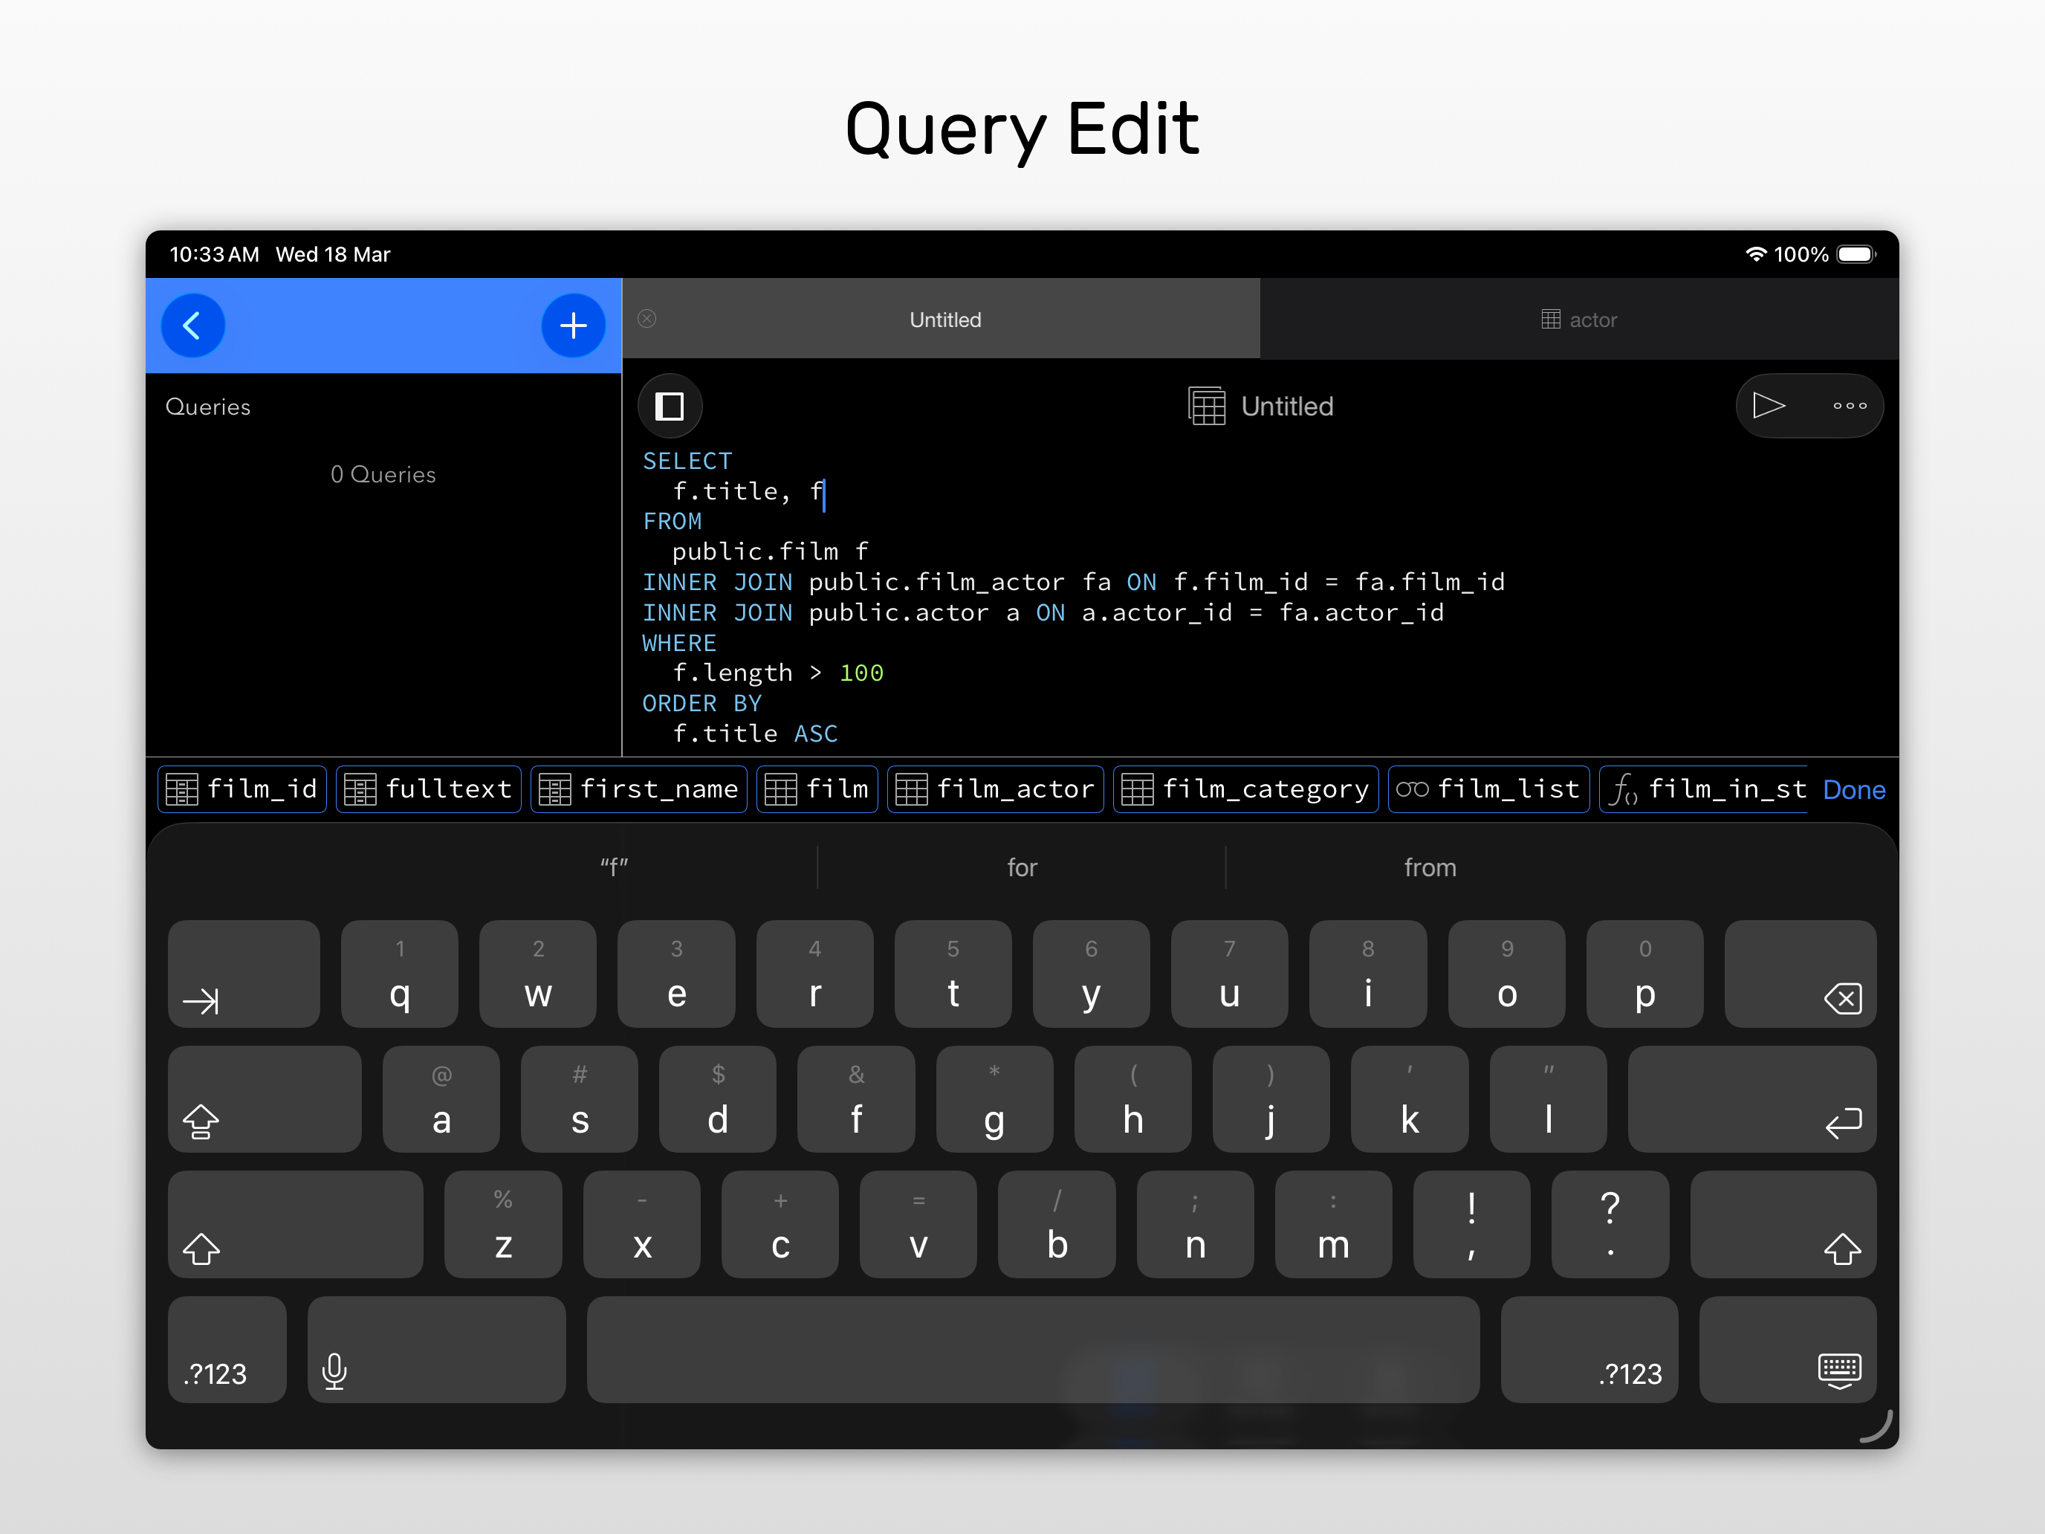Screen dimensions: 2045x1534
Task: Tap the backspace delete key
Action: click(x=1801, y=974)
